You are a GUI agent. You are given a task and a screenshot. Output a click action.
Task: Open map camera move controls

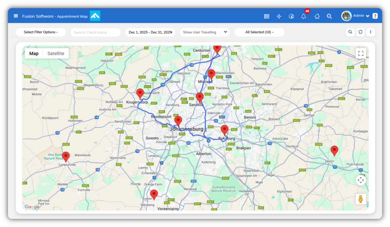pyautogui.click(x=361, y=180)
